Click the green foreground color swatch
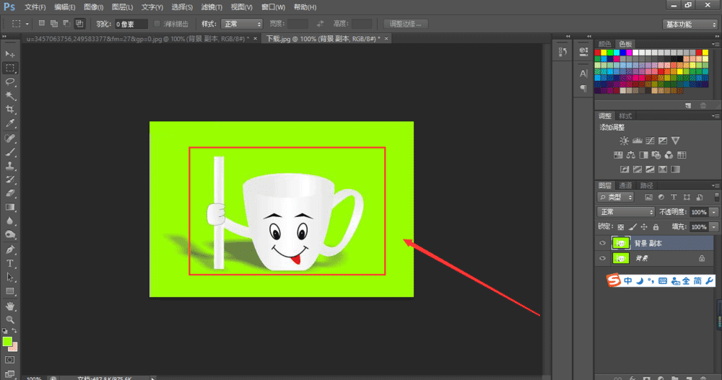The height and width of the screenshot is (380, 722). [7, 341]
